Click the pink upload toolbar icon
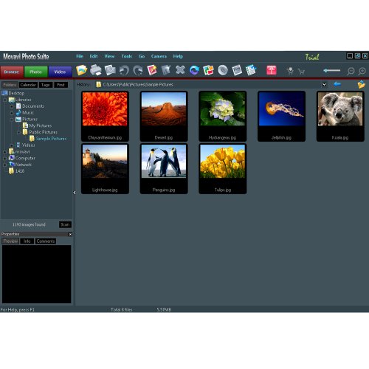This screenshot has width=369, height=369. point(272,70)
